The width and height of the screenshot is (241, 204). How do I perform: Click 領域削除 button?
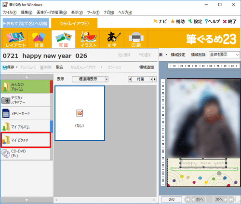click(x=198, y=55)
